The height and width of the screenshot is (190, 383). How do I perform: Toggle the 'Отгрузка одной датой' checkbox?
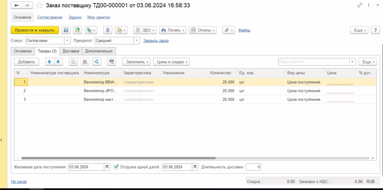pos(117,167)
